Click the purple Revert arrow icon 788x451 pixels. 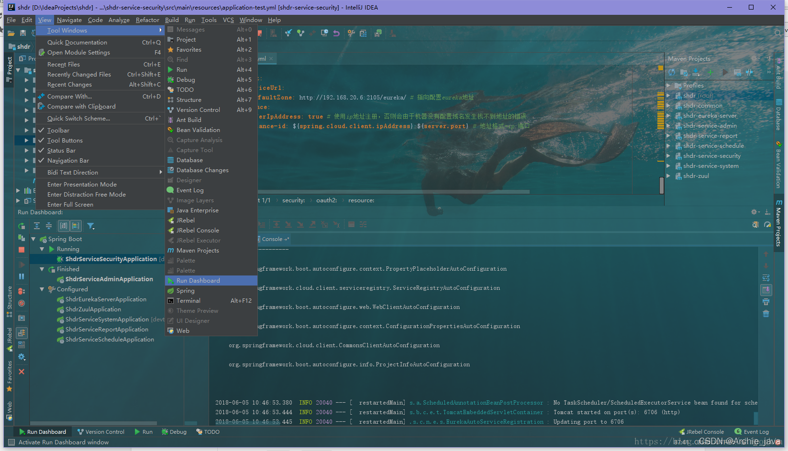pos(336,33)
